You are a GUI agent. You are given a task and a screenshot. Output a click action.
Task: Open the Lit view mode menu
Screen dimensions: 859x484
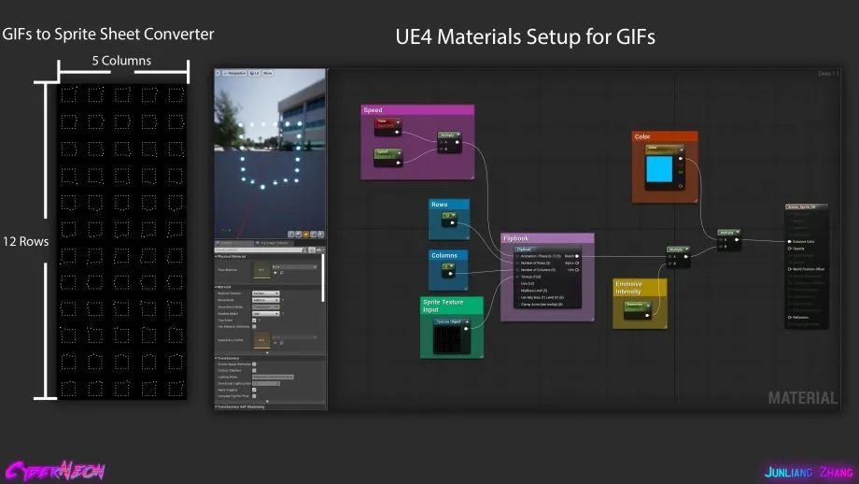click(x=255, y=72)
